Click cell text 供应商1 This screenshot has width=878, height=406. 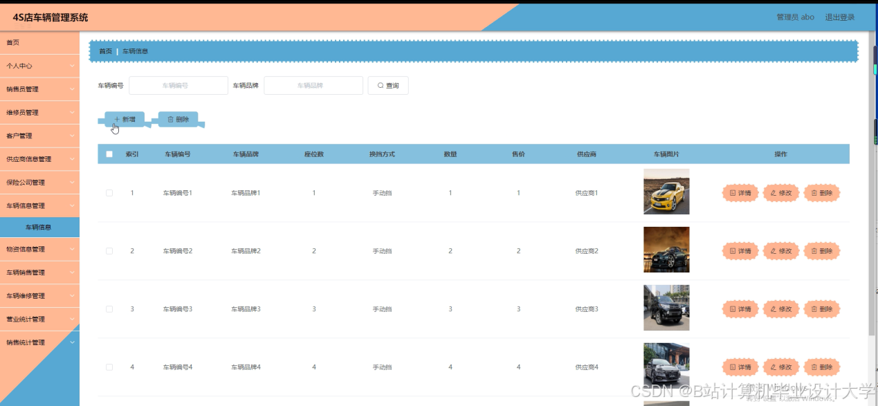point(587,193)
